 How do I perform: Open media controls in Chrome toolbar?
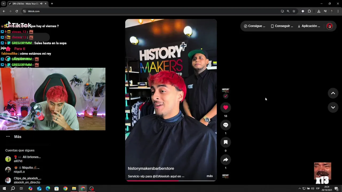click(325, 11)
